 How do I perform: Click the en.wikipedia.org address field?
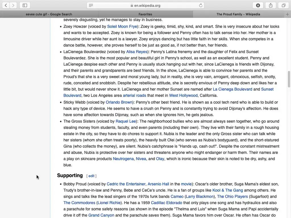click(x=145, y=5)
